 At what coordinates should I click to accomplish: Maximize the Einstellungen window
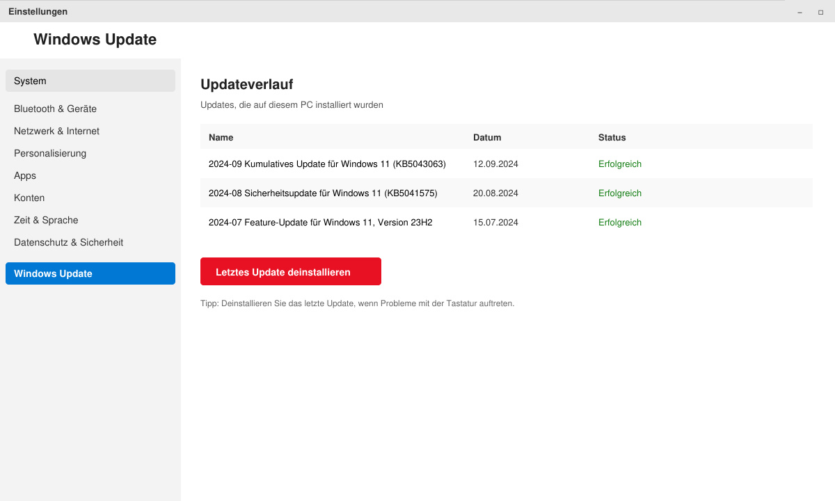tap(820, 12)
